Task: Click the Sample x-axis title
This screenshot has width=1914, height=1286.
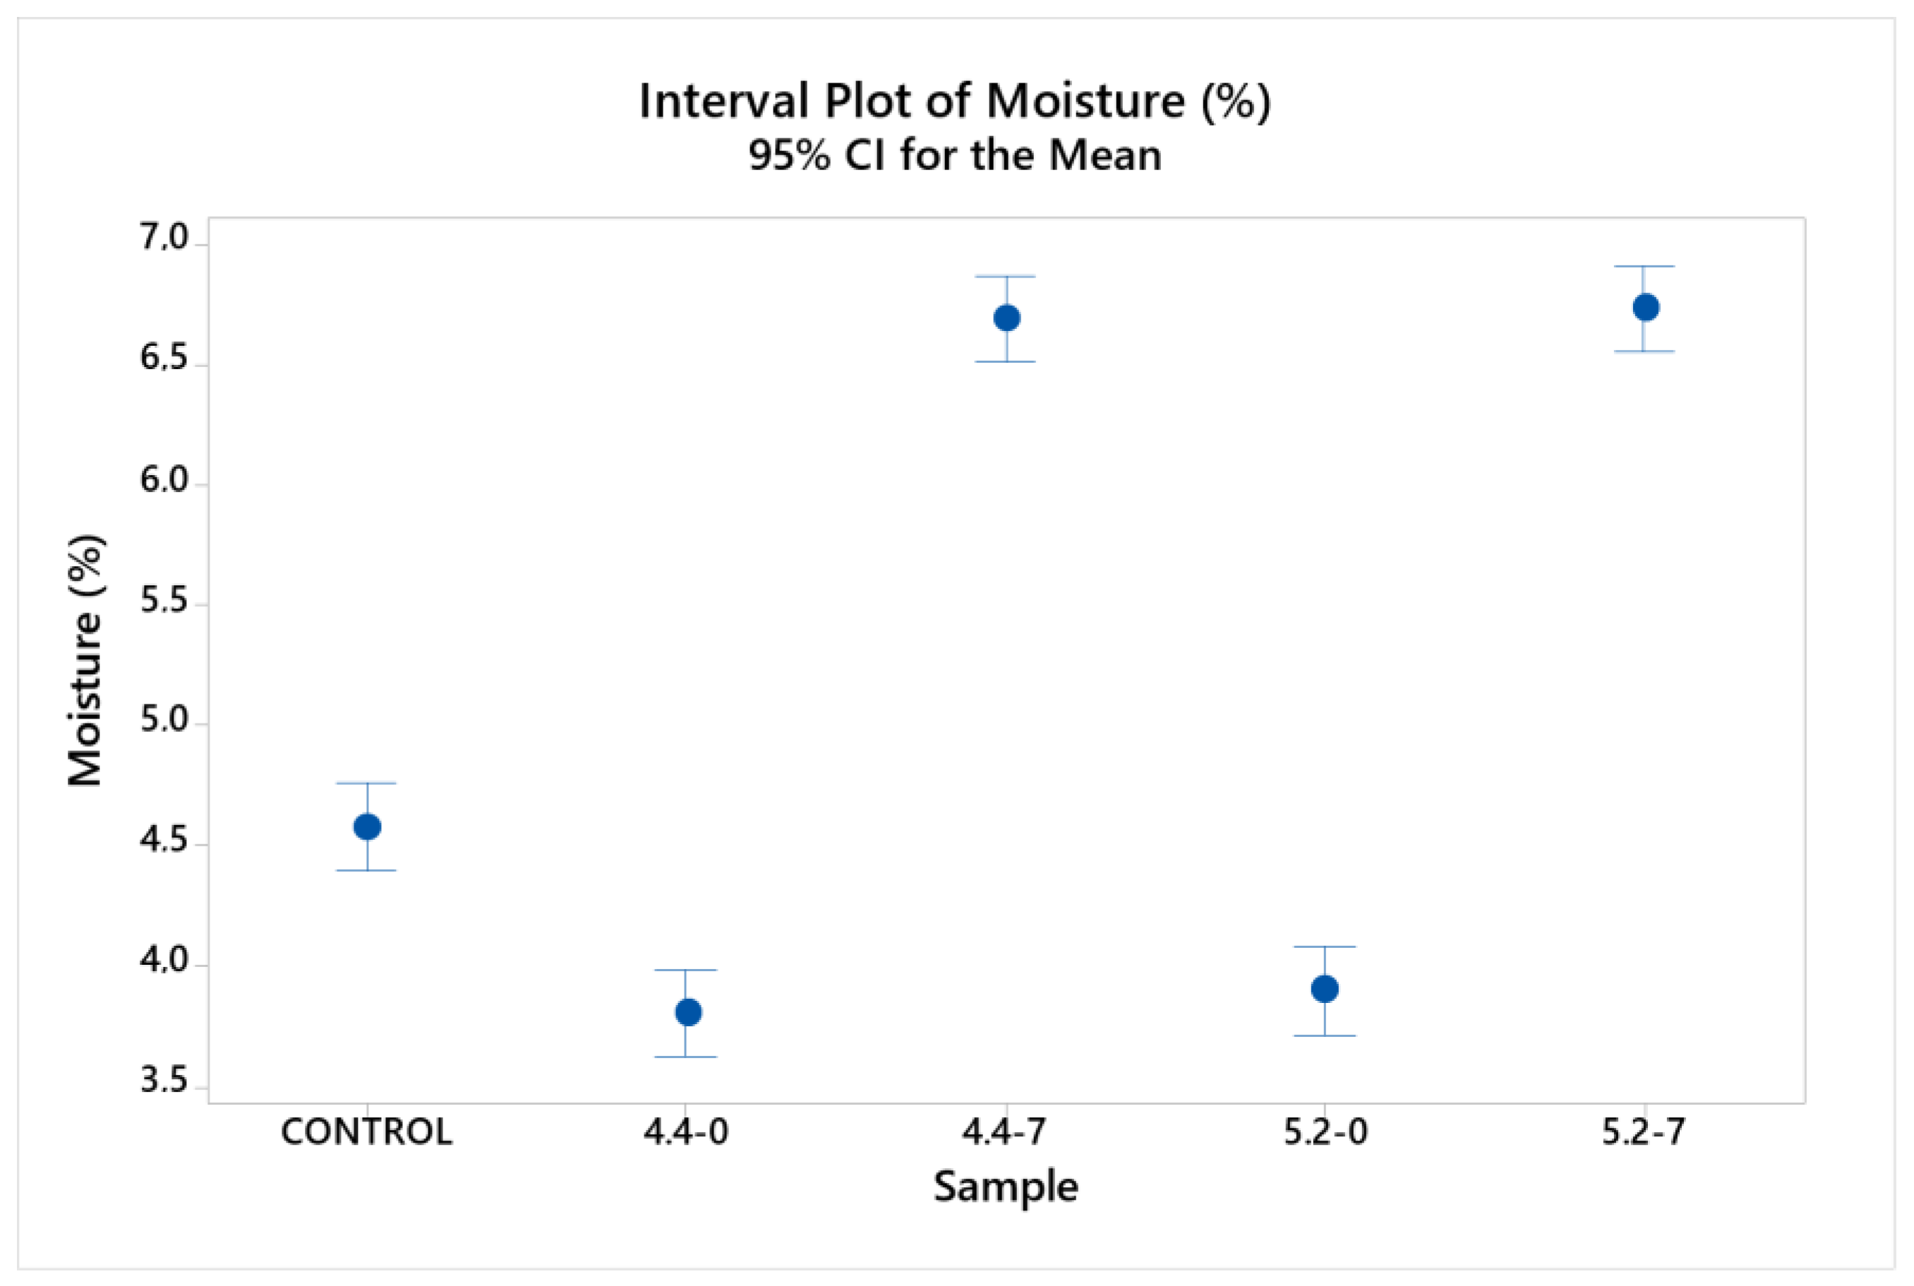Action: [1006, 1186]
